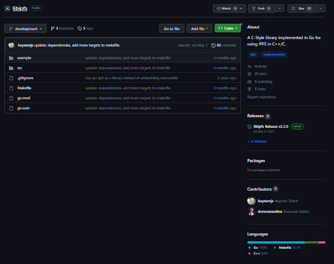Click the src folder icon
Image resolution: width=334 pixels, height=264 pixels.
tap(11, 68)
